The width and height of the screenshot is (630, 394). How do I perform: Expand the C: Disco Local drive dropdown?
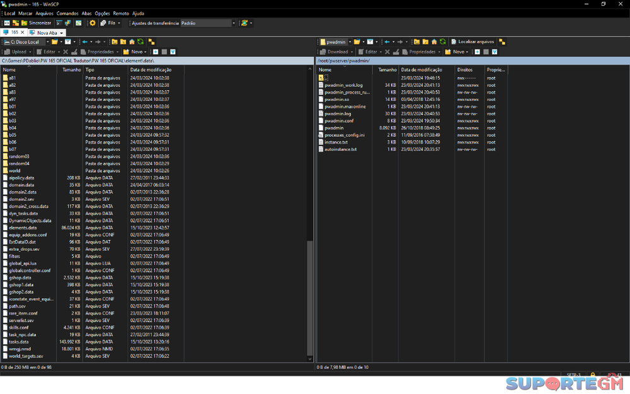coord(47,42)
